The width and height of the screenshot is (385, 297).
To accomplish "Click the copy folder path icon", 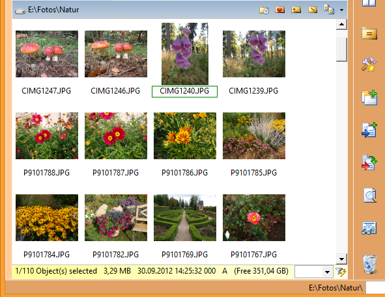I will [329, 10].
